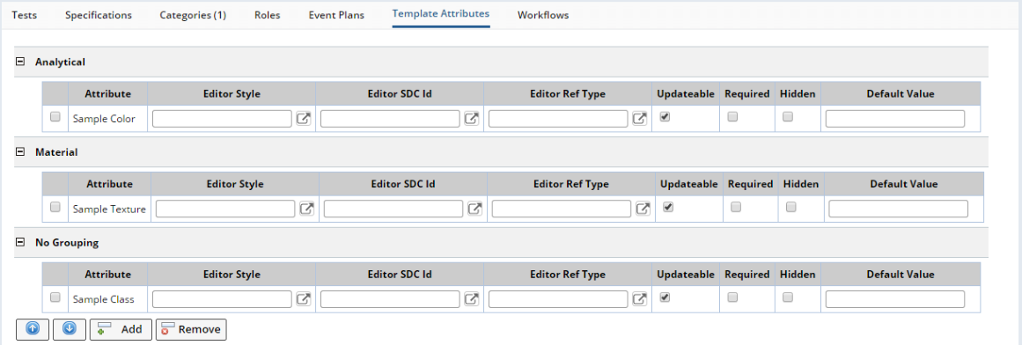Open Editor SDC Id lookup for Sample Color

(473, 119)
